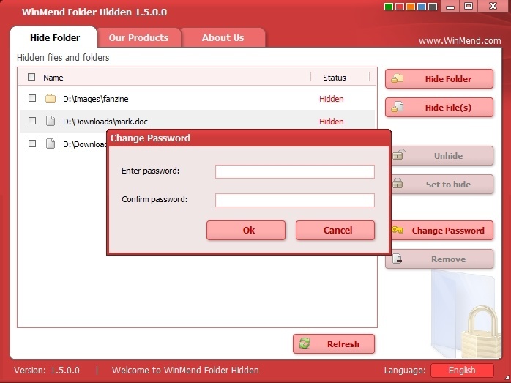Open the About Us tab

click(223, 37)
